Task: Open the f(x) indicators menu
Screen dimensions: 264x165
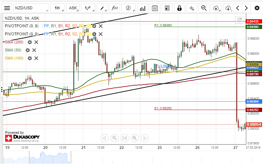Action: (x=114, y=8)
